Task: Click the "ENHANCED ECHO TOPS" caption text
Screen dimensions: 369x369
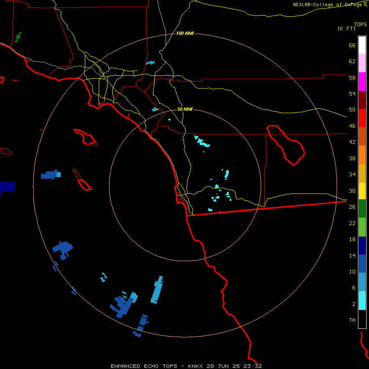Action: (144, 366)
